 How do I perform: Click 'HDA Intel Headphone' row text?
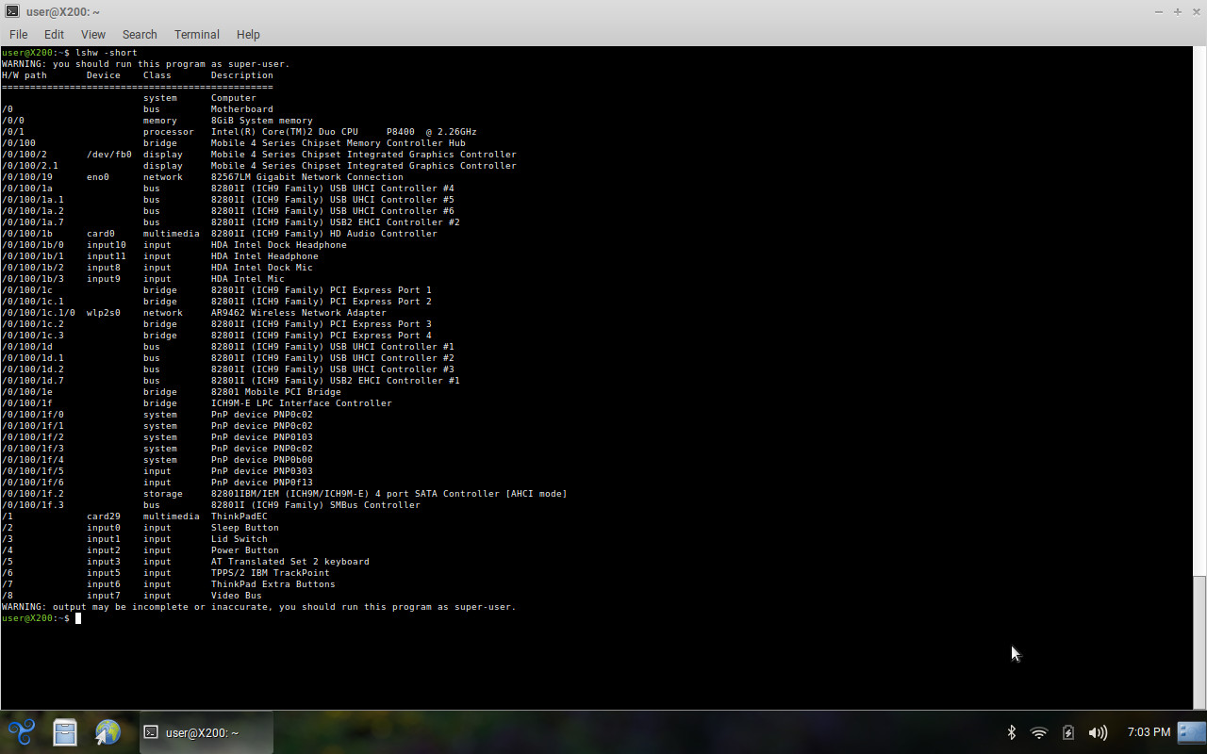coord(265,256)
